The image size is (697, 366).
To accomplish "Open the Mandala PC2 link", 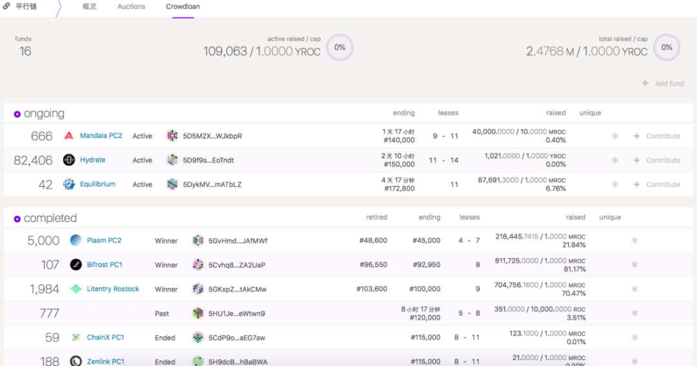I will (x=101, y=136).
